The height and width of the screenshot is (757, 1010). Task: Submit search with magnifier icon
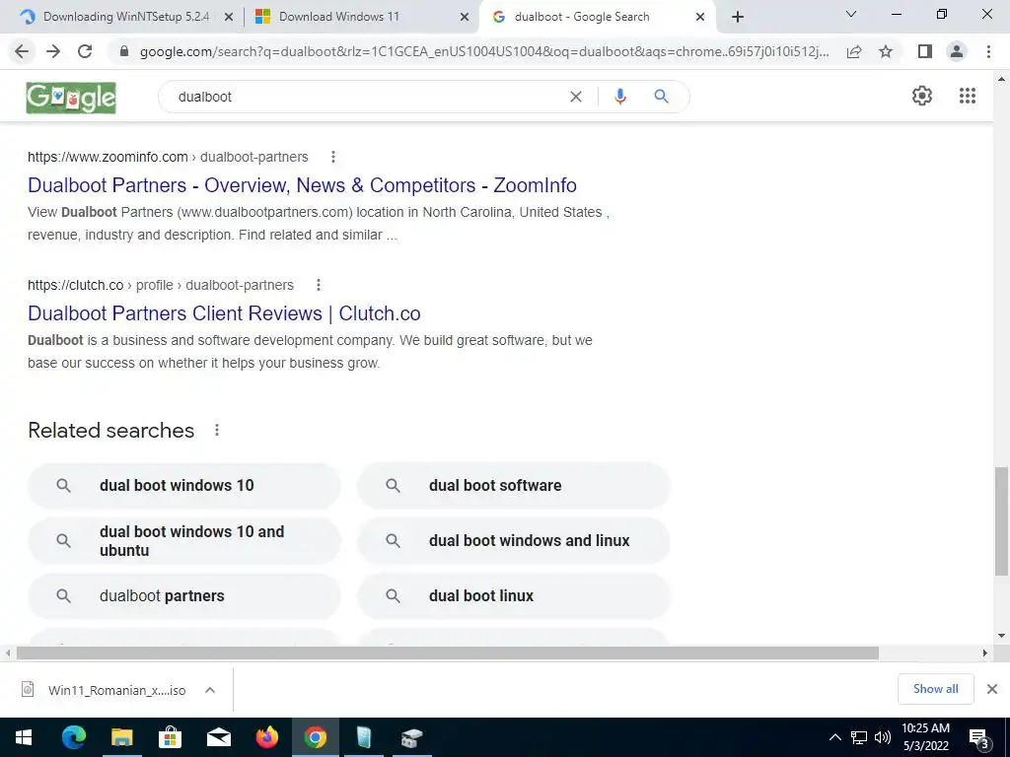point(661,97)
